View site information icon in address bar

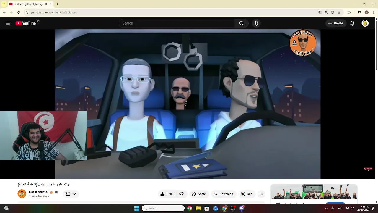tap(27, 12)
